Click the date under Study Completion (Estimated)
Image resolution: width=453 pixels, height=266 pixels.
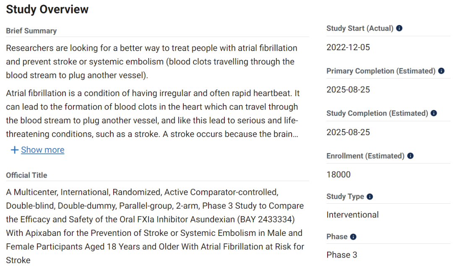[348, 132]
